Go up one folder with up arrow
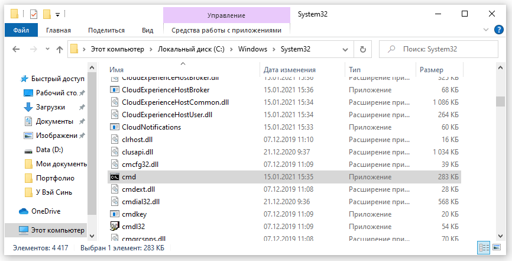The width and height of the screenshot is (512, 261). (x=59, y=50)
